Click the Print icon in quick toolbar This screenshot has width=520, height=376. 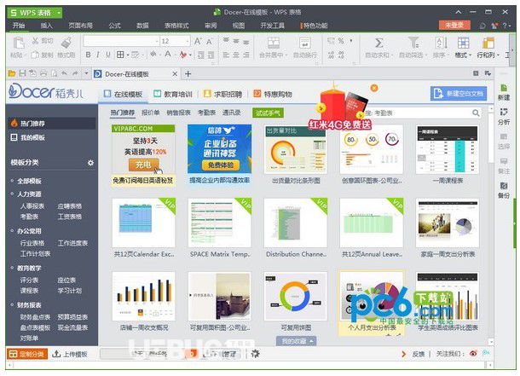click(43, 73)
